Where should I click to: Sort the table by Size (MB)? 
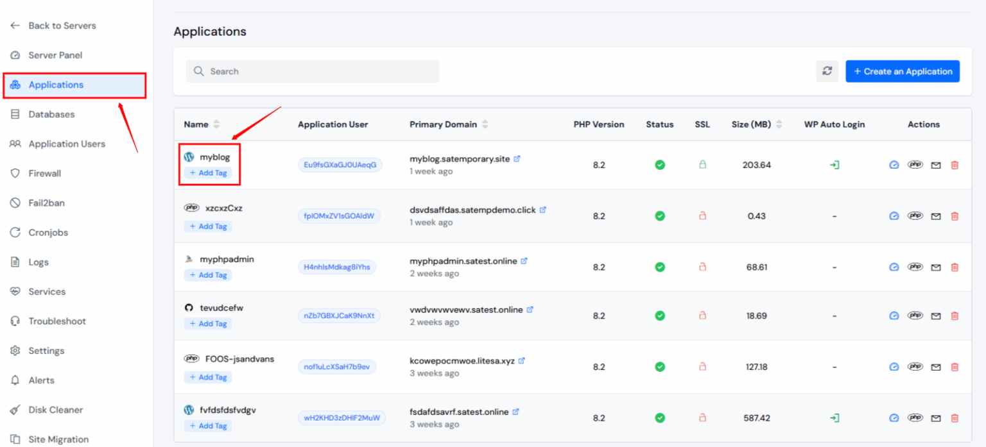(x=777, y=124)
